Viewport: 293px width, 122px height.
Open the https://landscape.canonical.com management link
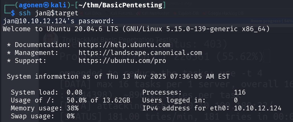coord(140,53)
